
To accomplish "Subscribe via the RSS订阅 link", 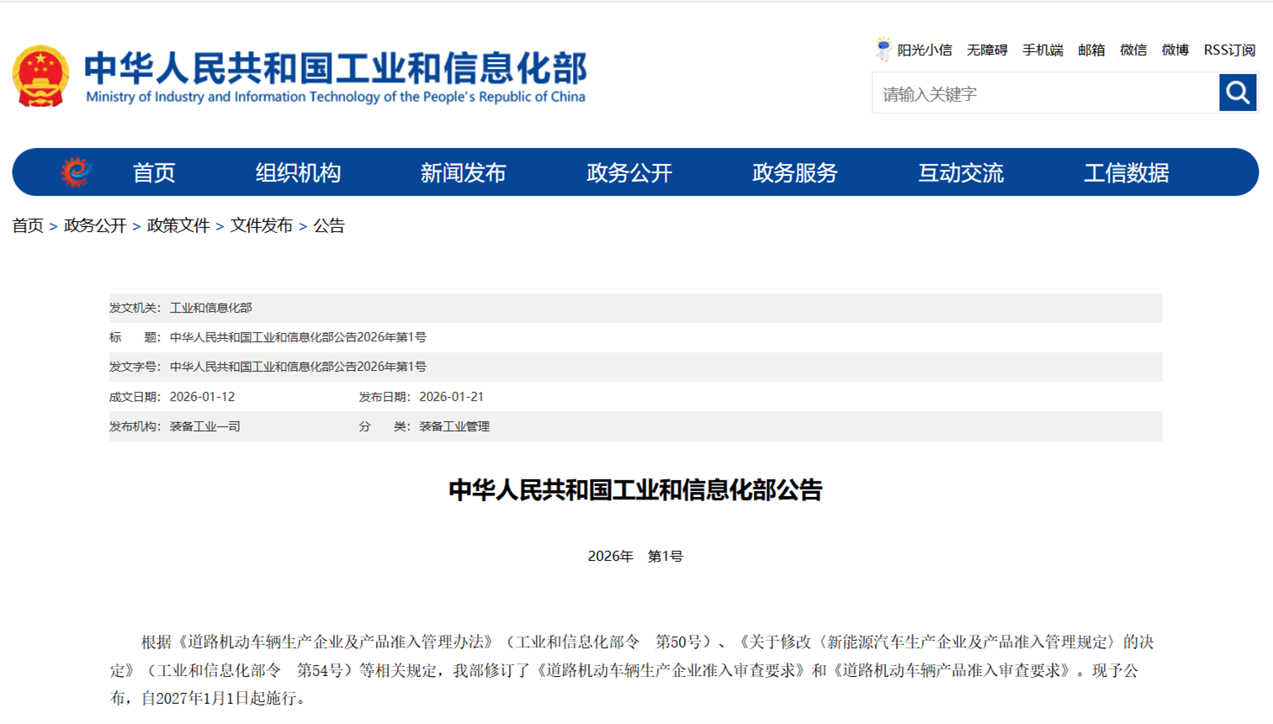I will (1229, 50).
